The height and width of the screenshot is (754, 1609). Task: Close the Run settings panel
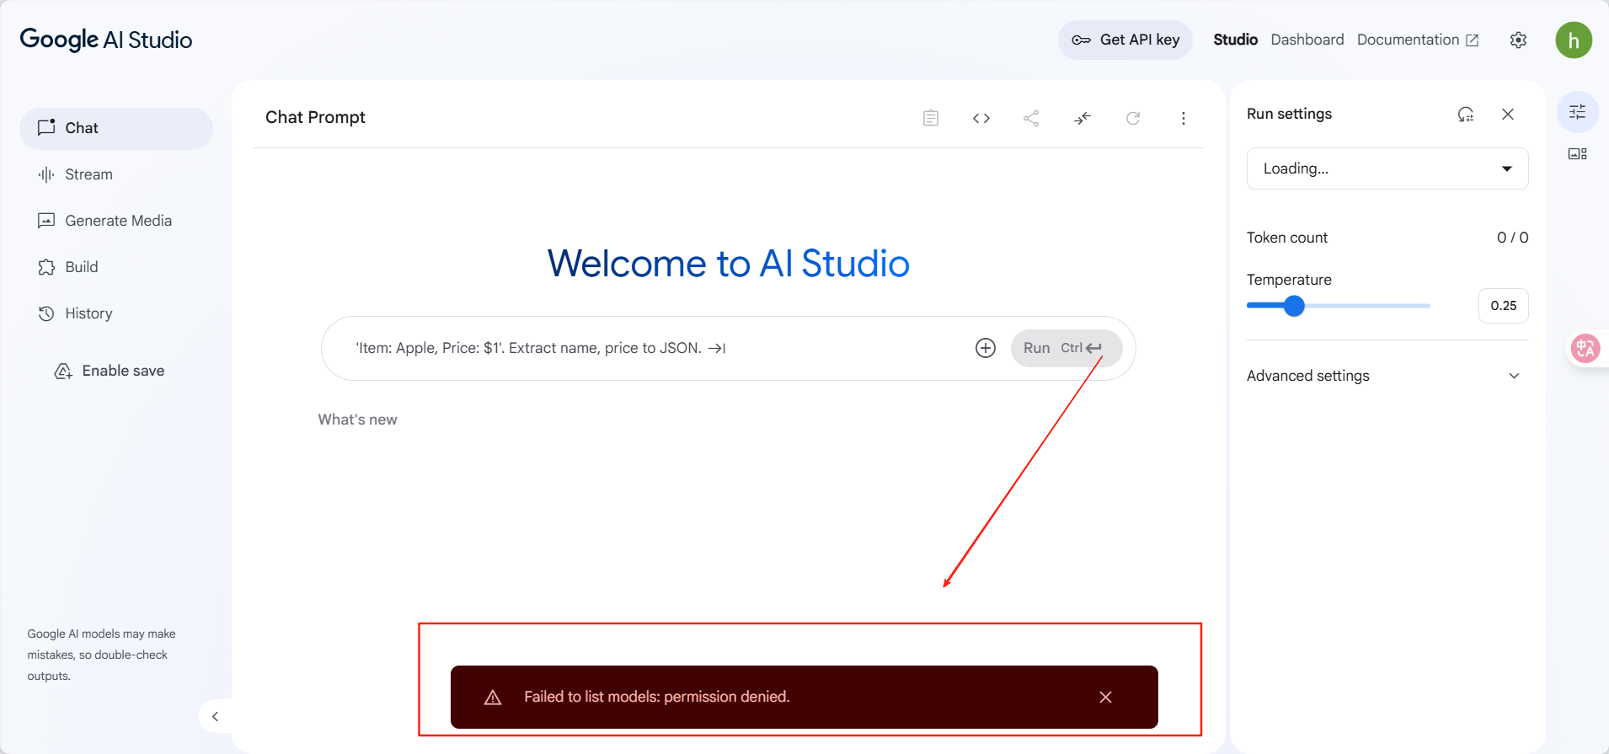1508,114
